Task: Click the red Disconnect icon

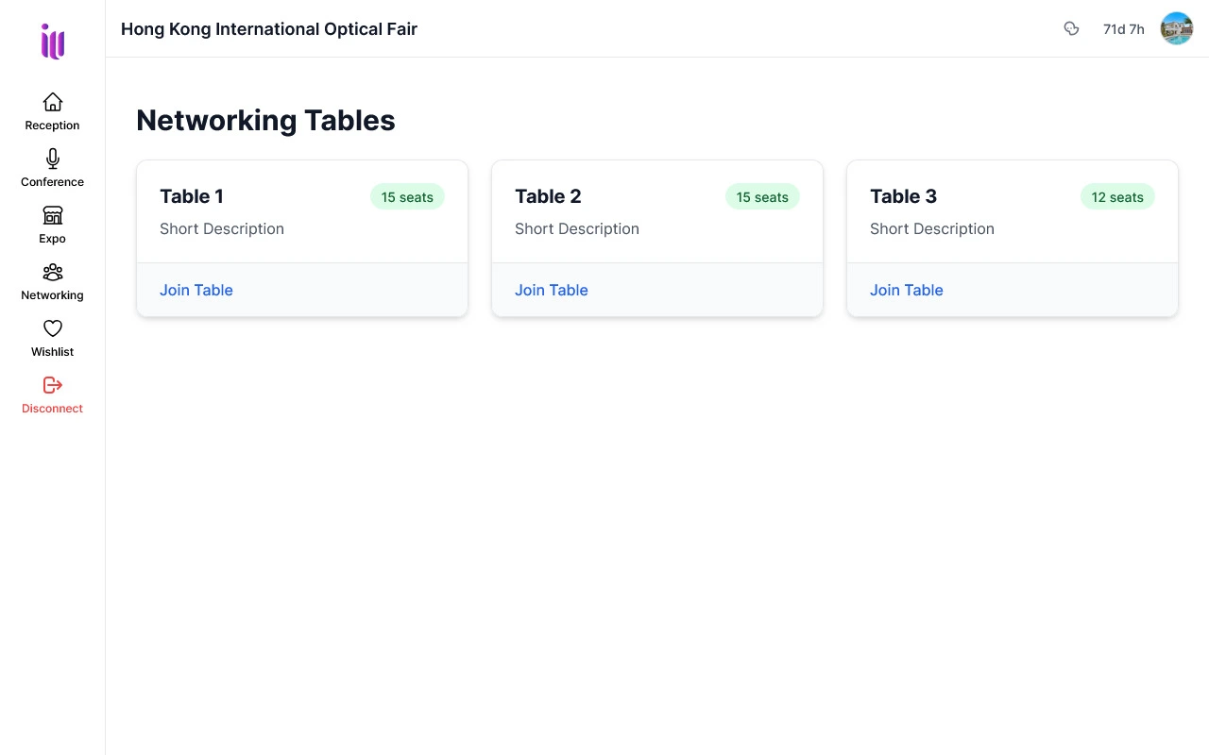Action: pyautogui.click(x=53, y=385)
